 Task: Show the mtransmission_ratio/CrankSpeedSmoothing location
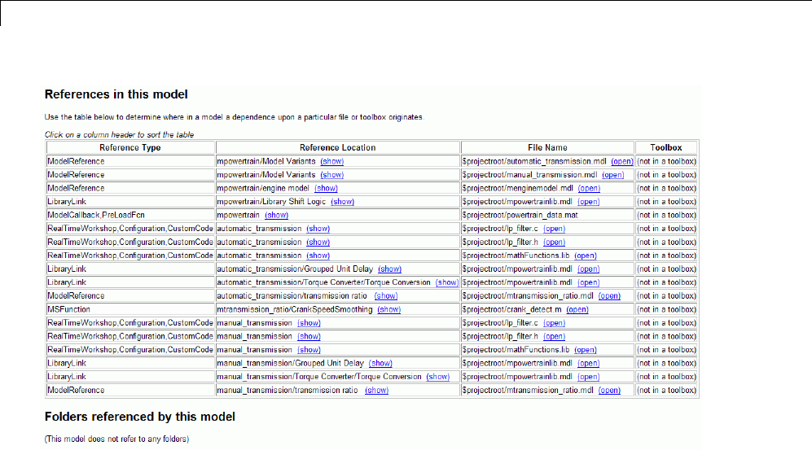click(388, 309)
